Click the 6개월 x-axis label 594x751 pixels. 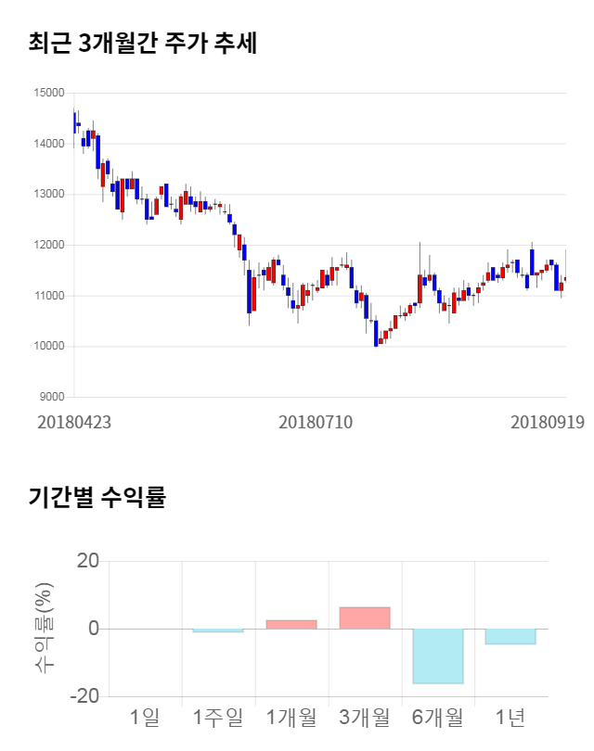tap(438, 717)
